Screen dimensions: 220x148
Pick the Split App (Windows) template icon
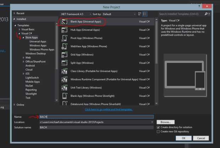64,63
